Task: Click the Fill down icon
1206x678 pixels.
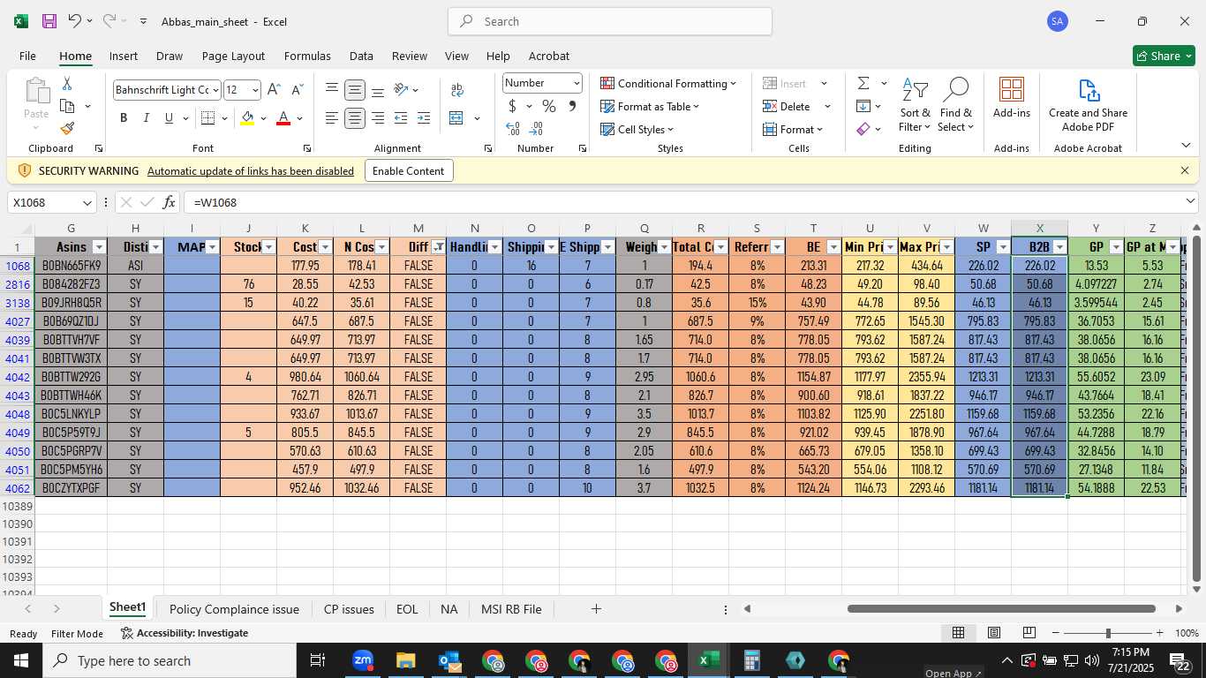Action: click(863, 106)
